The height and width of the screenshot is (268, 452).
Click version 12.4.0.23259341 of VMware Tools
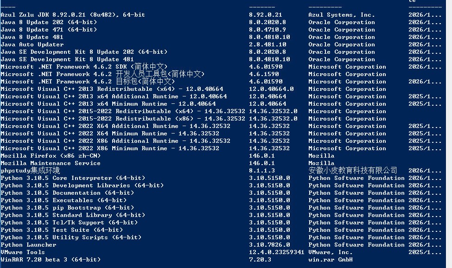click(x=276, y=252)
